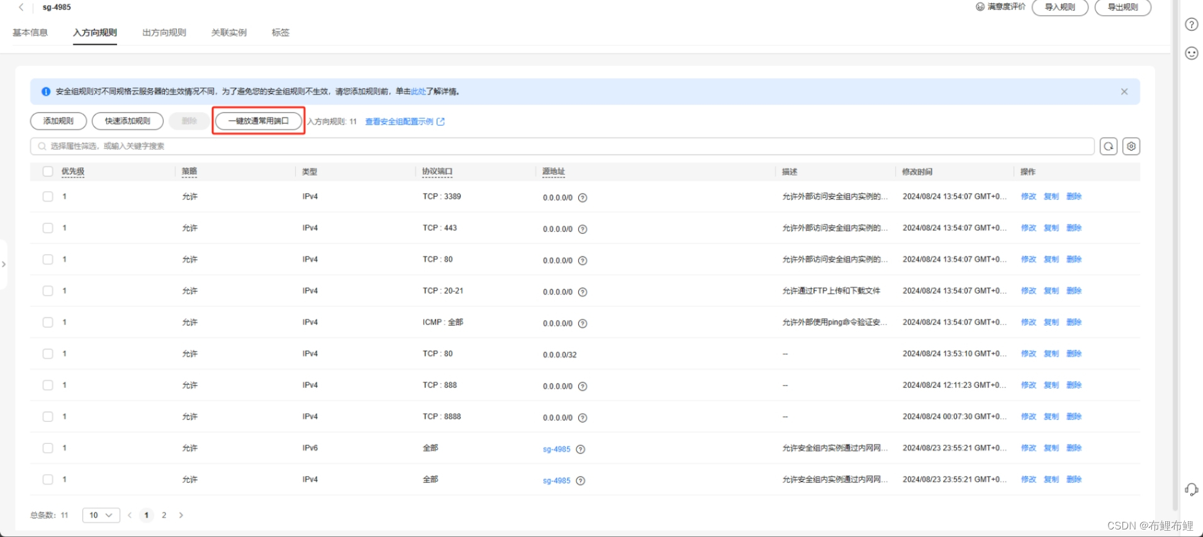Click the 添加规则 button
Screen dimensions: 1203x537
tap(59, 121)
